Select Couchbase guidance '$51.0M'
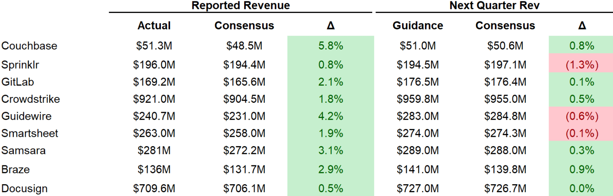613x196 pixels. (418, 46)
